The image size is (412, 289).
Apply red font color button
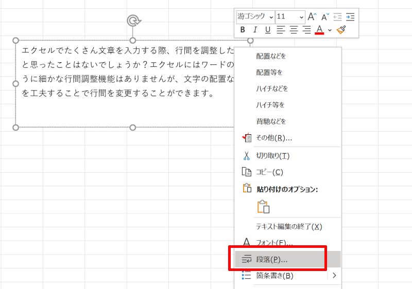coord(319,30)
